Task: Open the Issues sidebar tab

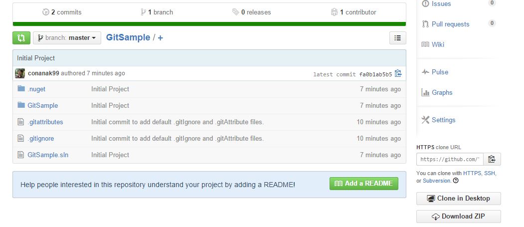Action: point(441,4)
